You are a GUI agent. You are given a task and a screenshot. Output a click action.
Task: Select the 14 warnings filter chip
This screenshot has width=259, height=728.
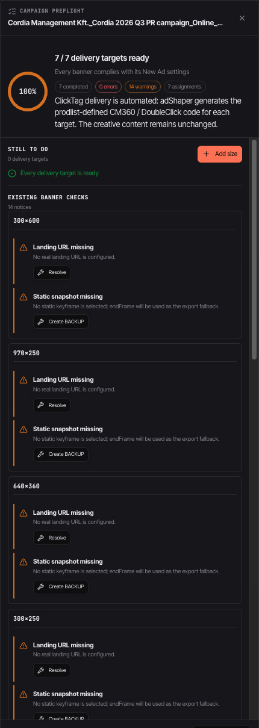(143, 87)
